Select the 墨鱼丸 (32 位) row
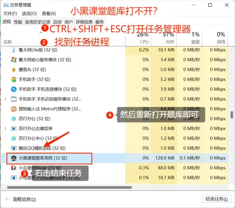 click(x=115, y=70)
